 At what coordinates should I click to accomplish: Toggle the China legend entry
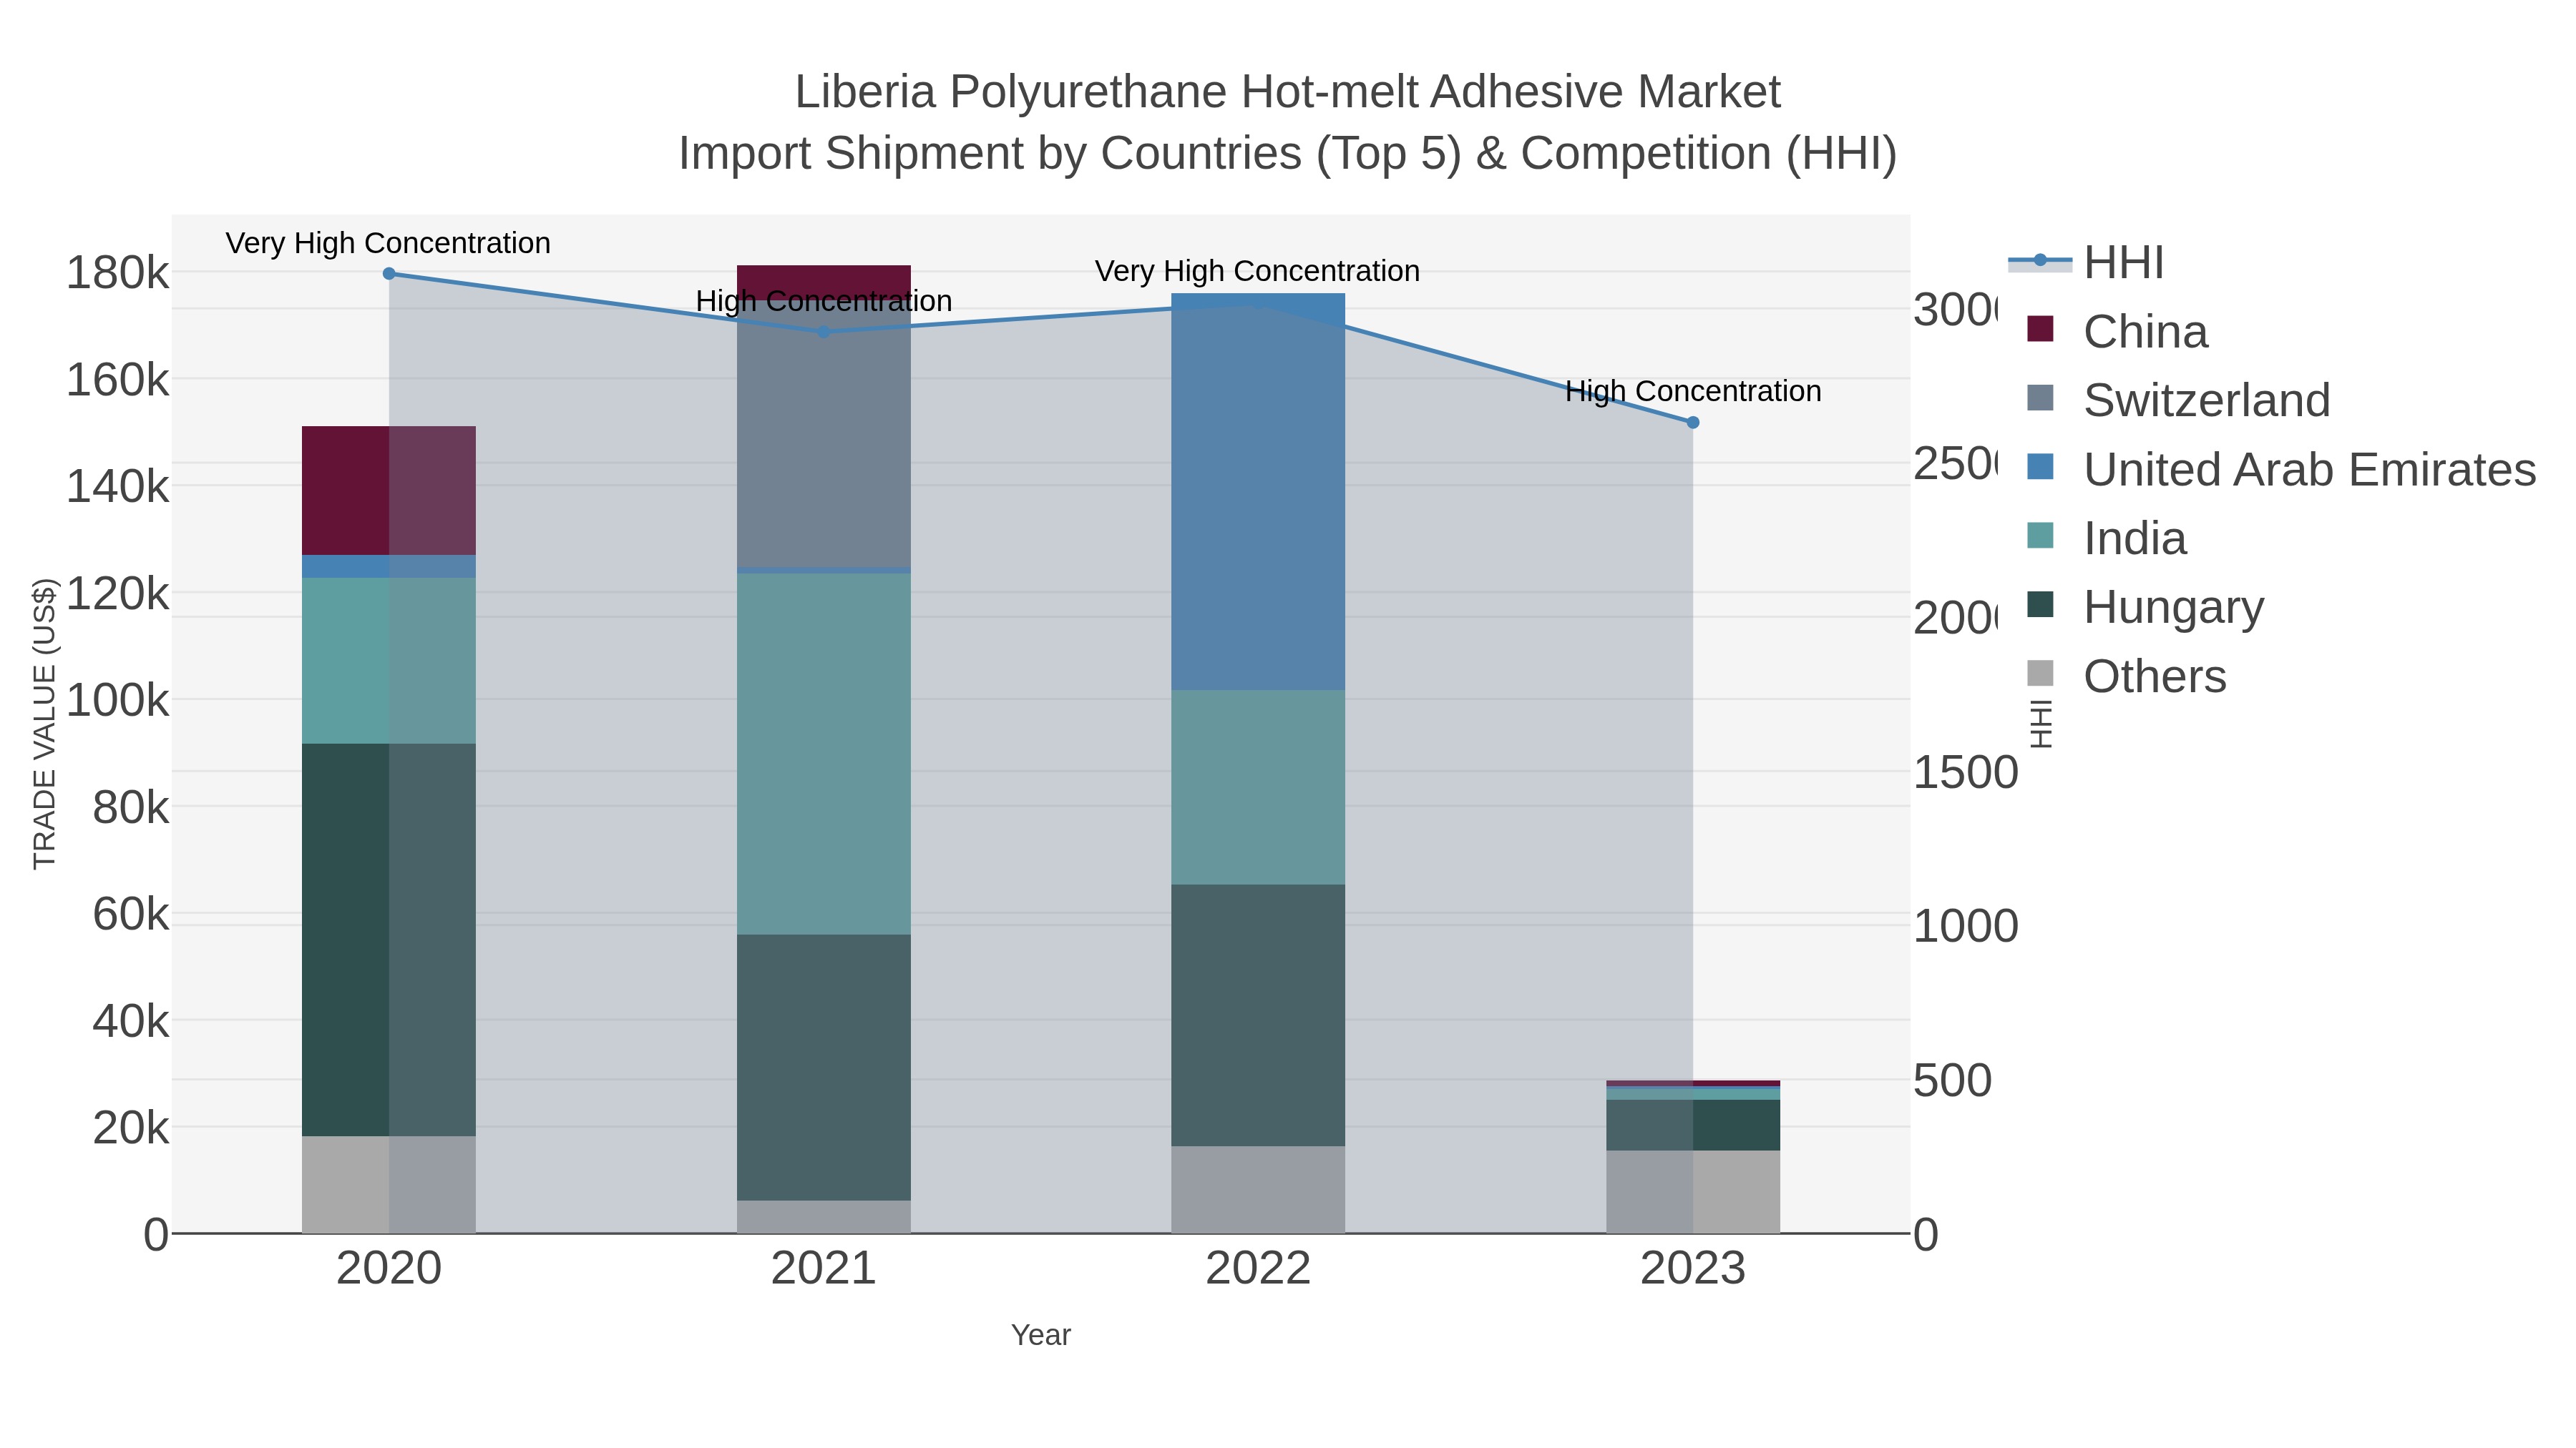click(x=2117, y=332)
